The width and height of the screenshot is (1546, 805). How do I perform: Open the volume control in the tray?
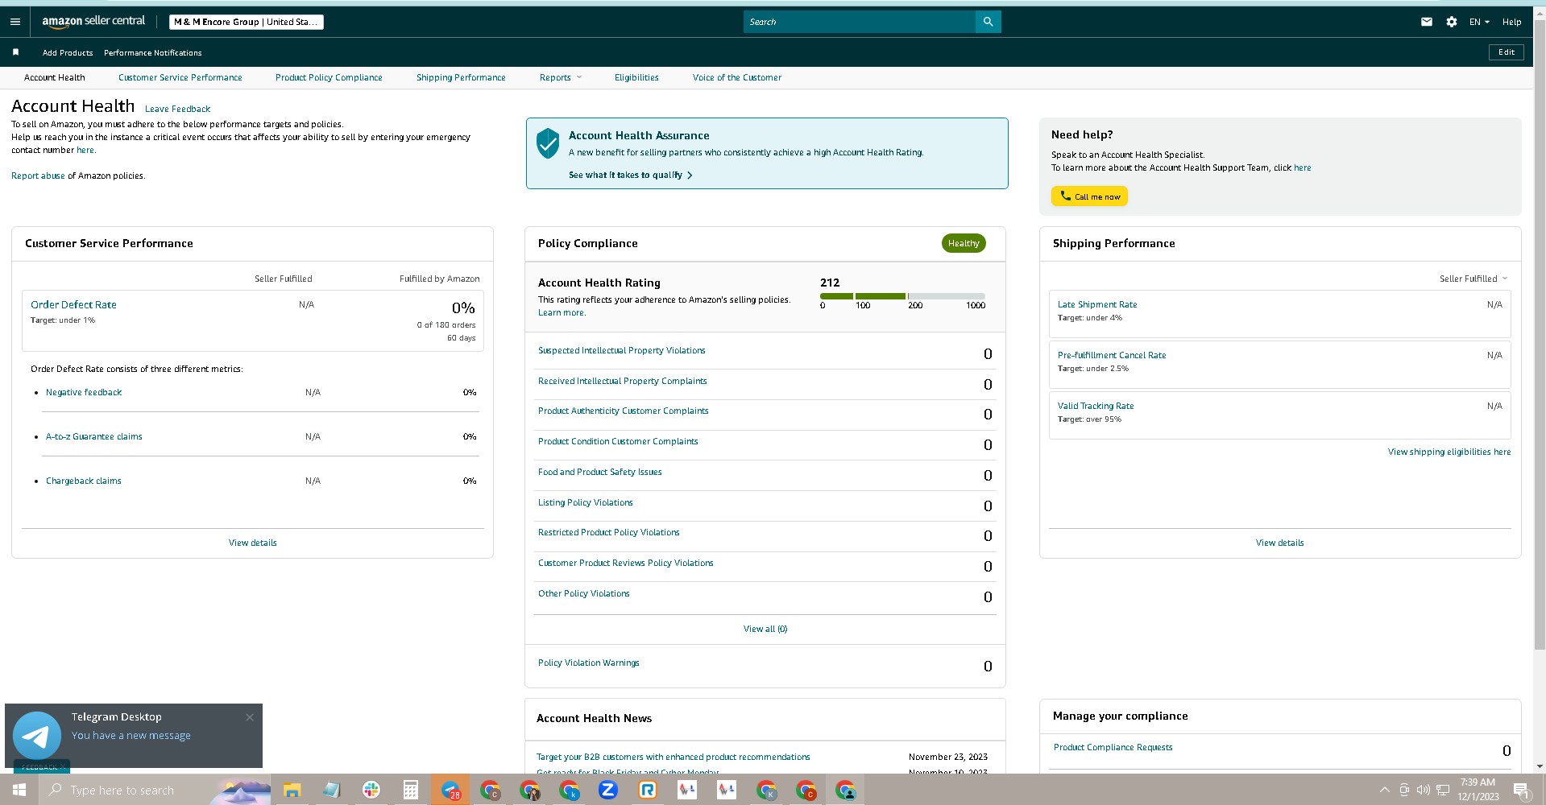tap(1424, 790)
